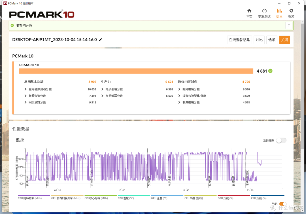This screenshot has width=306, height=214.
Task: Select GPU 负载 (%) legend swatch
Action: coord(234,196)
